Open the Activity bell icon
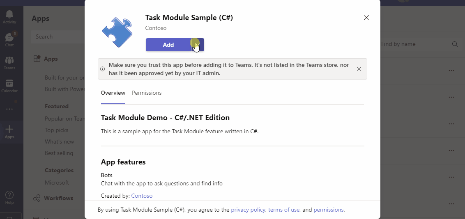The width and height of the screenshot is (465, 219). pos(9,16)
